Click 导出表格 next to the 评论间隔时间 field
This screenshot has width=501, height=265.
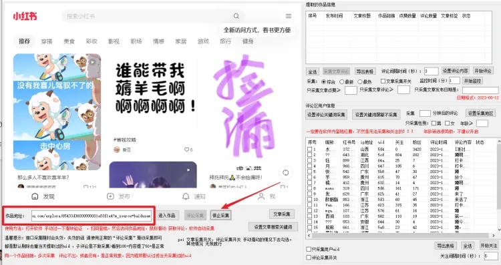click(365, 71)
